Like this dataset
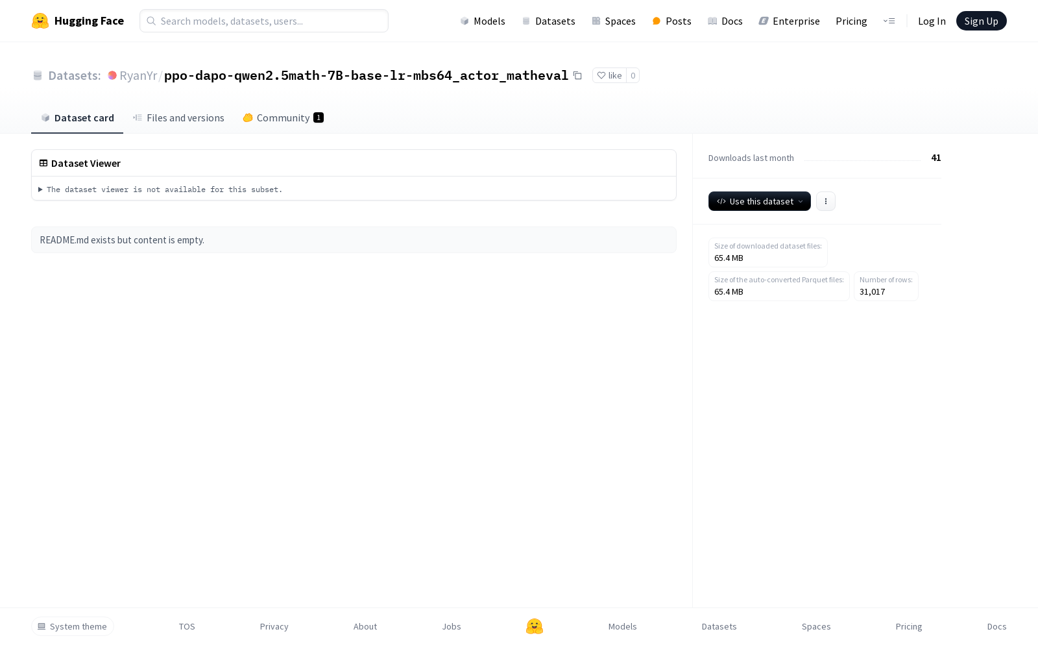This screenshot has height=649, width=1038. coord(609,75)
